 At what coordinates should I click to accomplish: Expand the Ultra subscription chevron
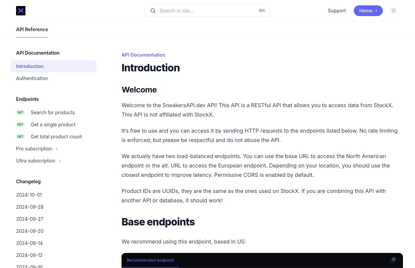tap(60, 161)
